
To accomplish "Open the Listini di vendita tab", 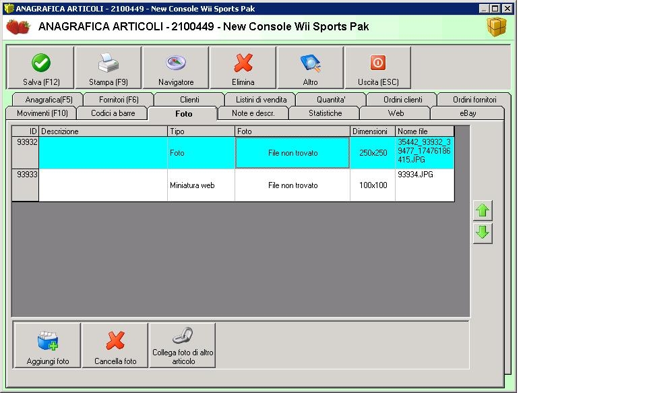I will 261,100.
